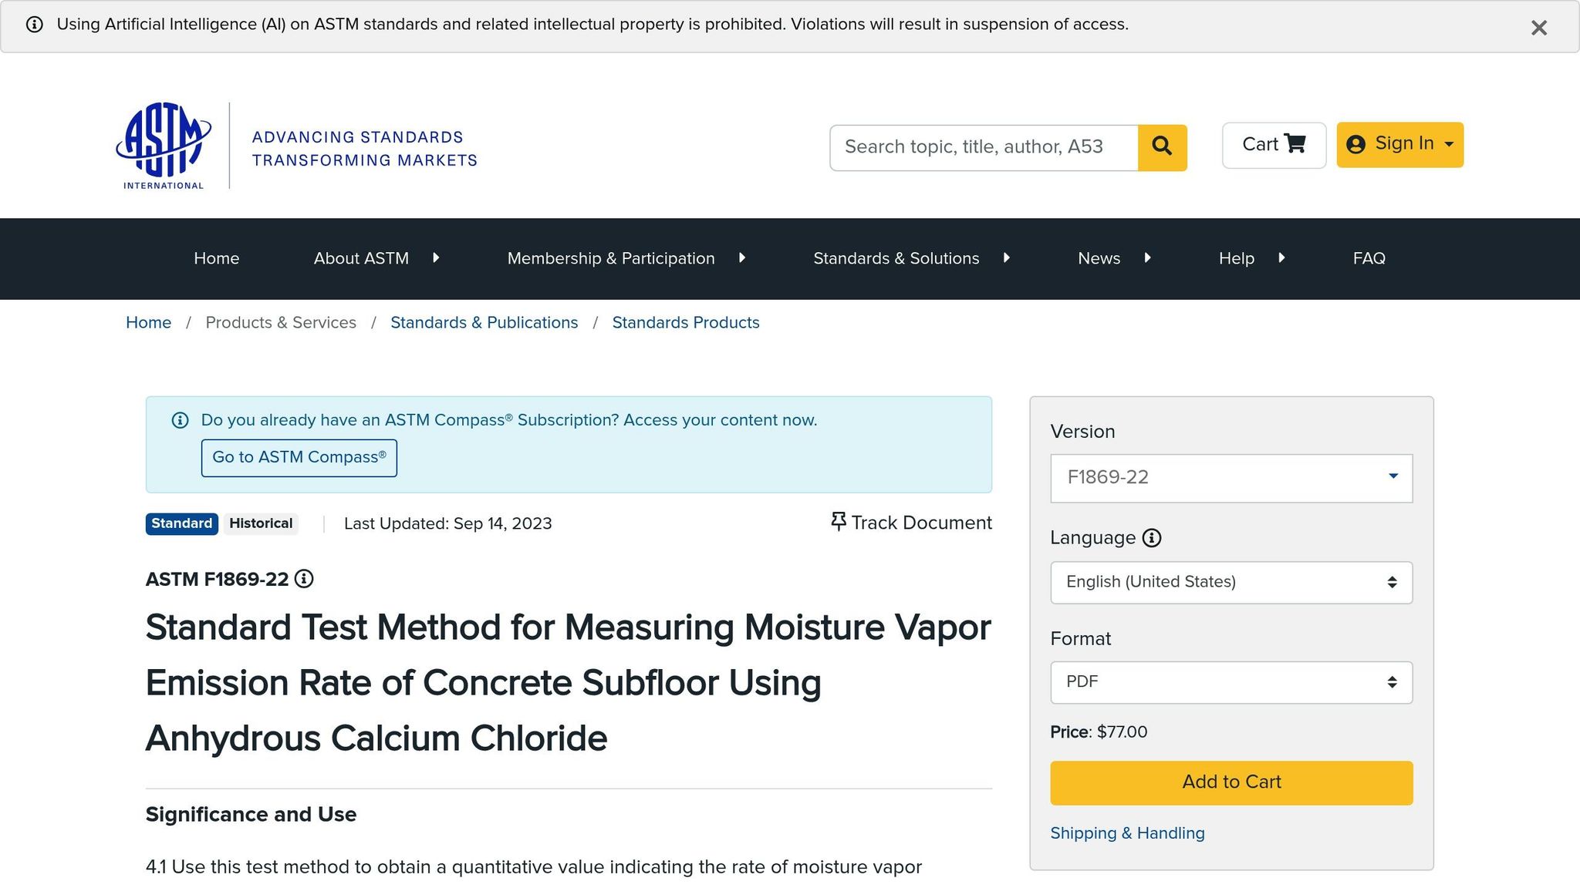Open the Format PDF dropdown
Image resolution: width=1580 pixels, height=888 pixels.
pos(1231,682)
